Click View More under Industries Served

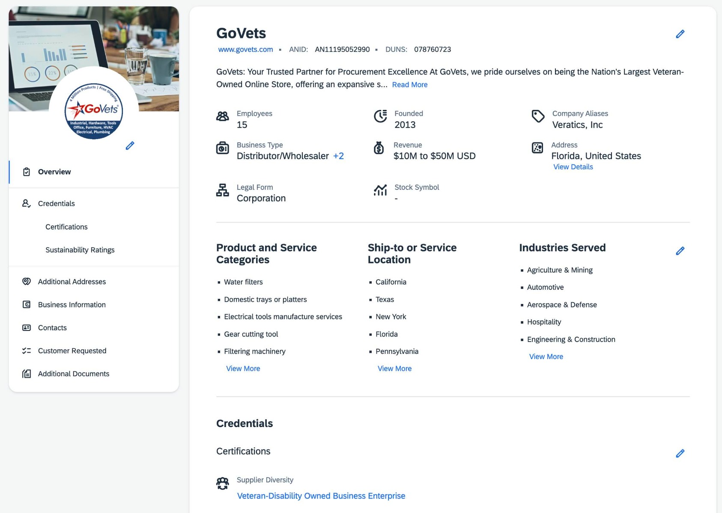(x=546, y=357)
